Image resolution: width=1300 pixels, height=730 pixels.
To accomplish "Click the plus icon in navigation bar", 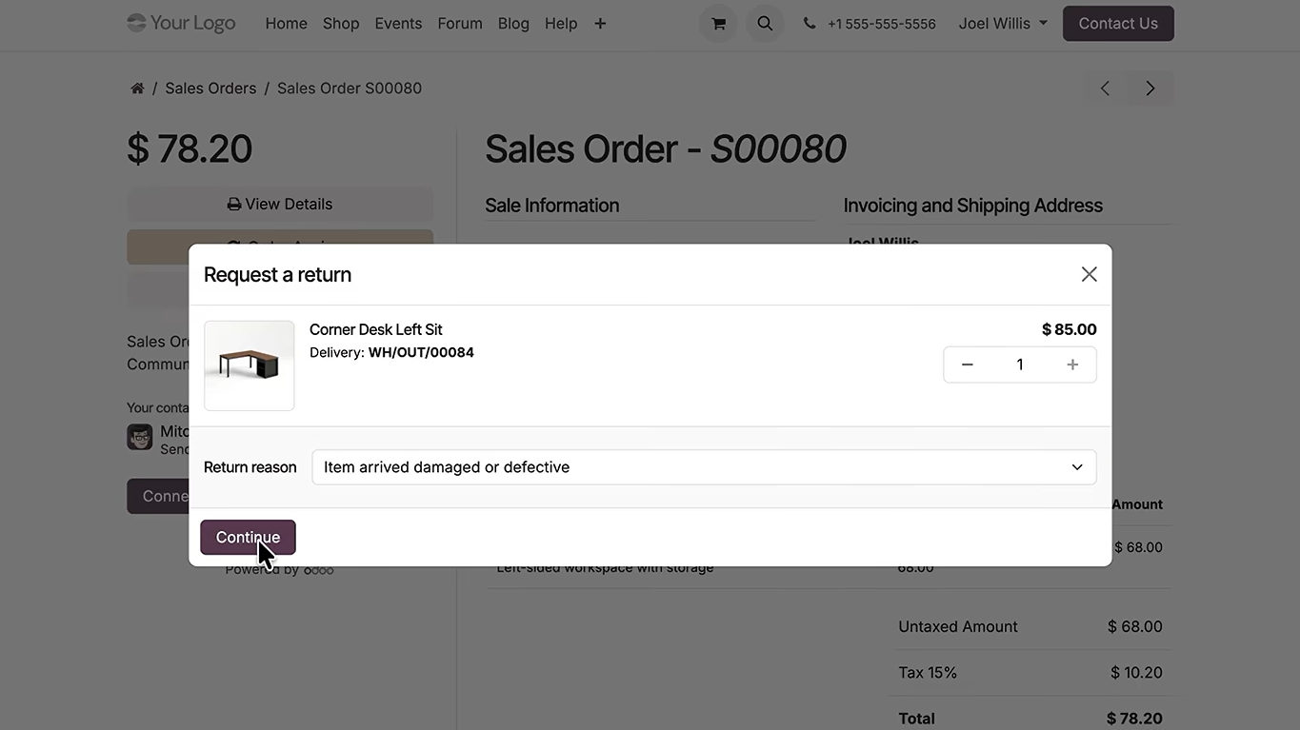I will (600, 24).
